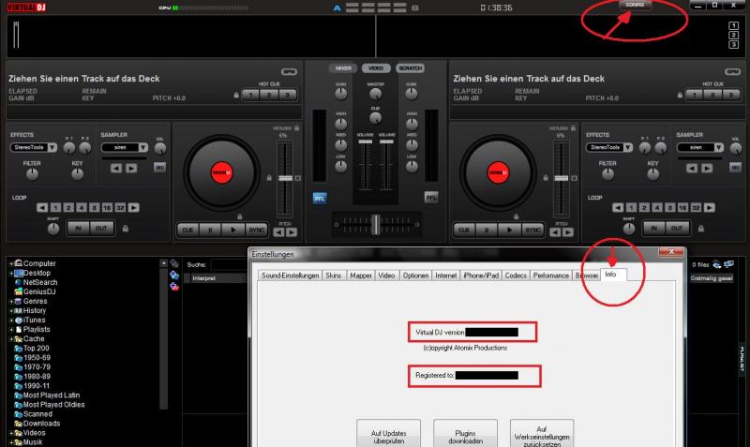Toggle the lock under the left jog wheel
Viewport: 750px width, 447px height.
[x=240, y=216]
